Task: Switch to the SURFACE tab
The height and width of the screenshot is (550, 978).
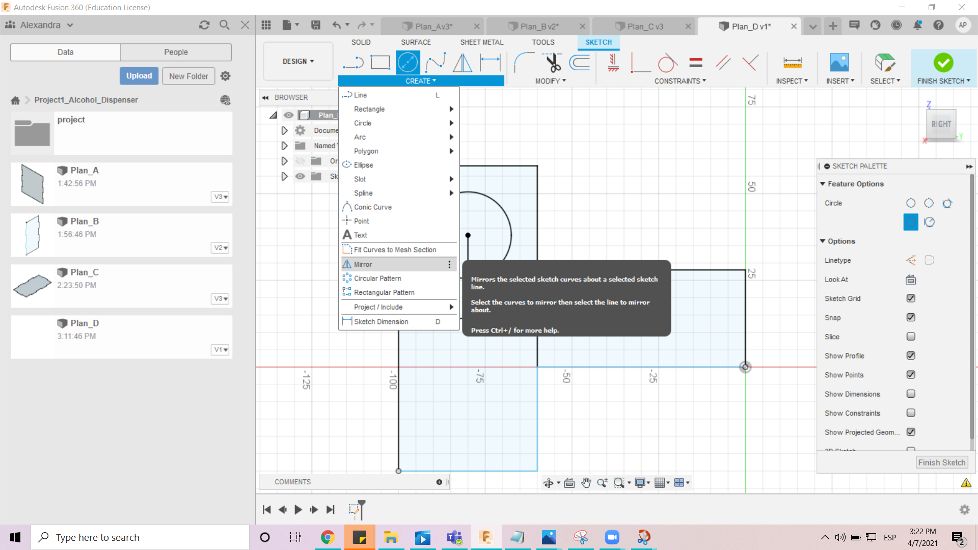Action: click(416, 42)
